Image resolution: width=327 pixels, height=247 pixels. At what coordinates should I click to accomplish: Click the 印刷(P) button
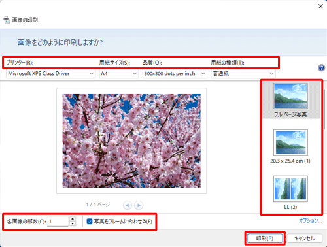click(x=265, y=239)
